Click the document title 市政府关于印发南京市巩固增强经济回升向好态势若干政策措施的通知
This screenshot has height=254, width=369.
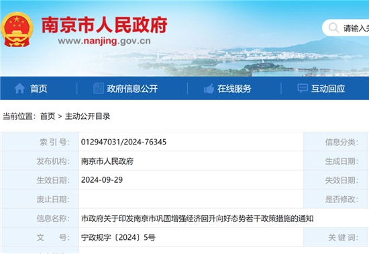pos(197,218)
